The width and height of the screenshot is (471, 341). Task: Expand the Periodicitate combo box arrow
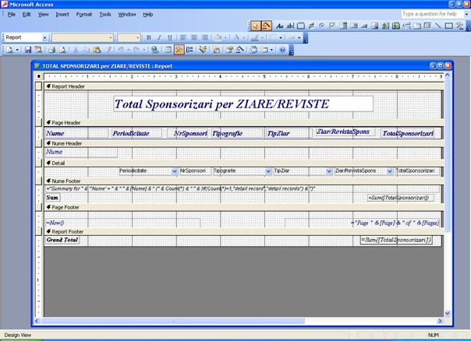174,170
